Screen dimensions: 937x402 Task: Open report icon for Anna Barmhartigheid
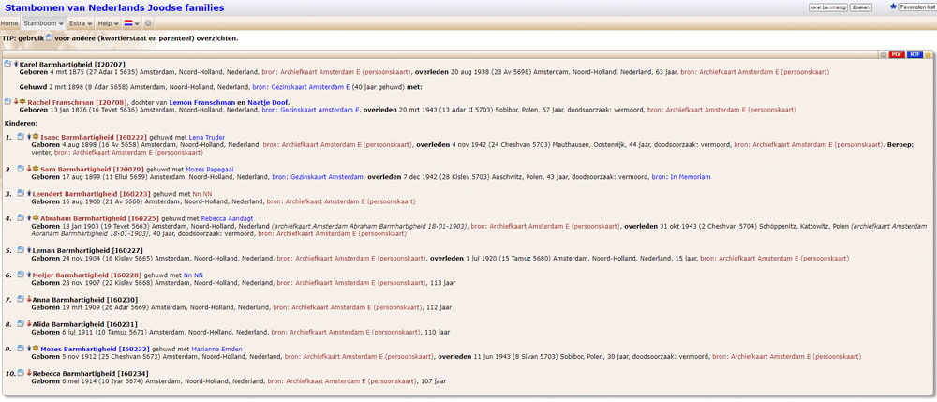coord(22,299)
